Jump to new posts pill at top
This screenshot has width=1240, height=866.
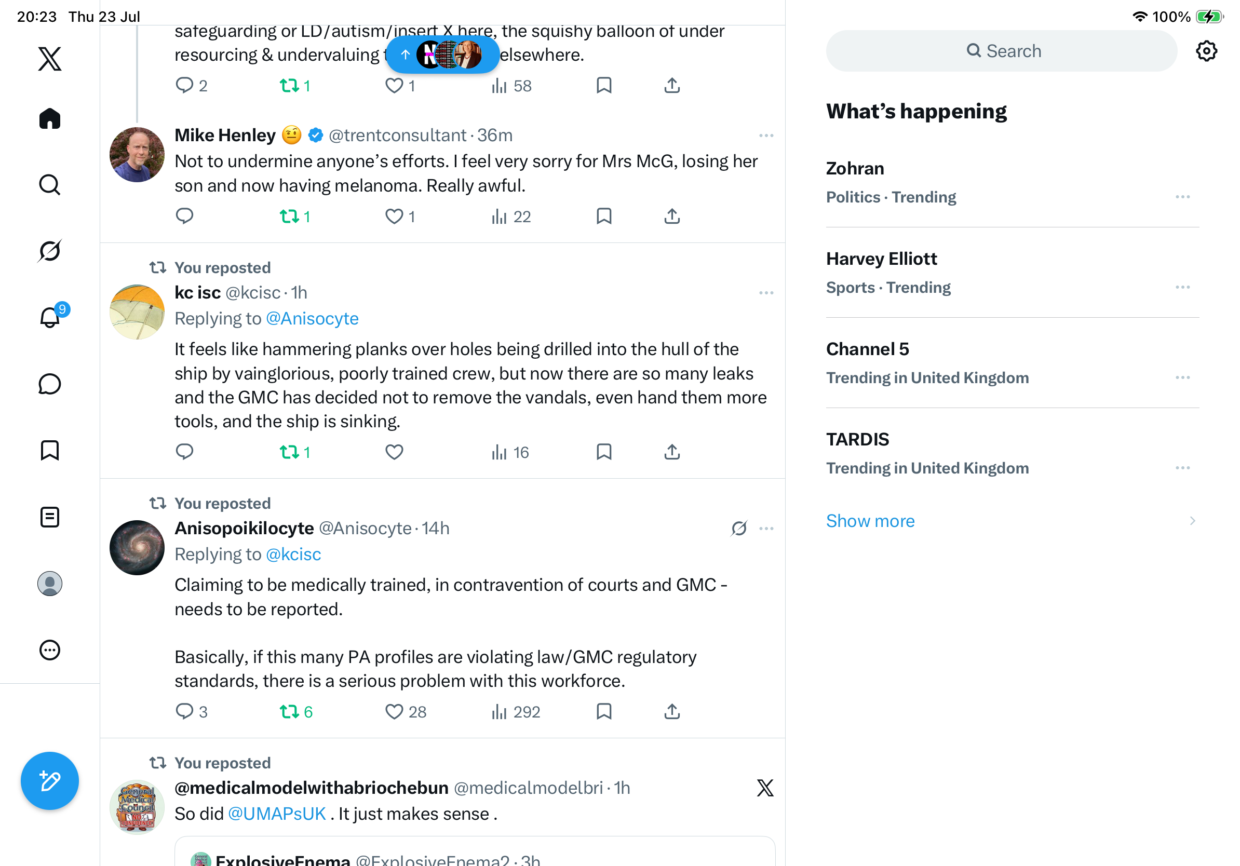[443, 55]
